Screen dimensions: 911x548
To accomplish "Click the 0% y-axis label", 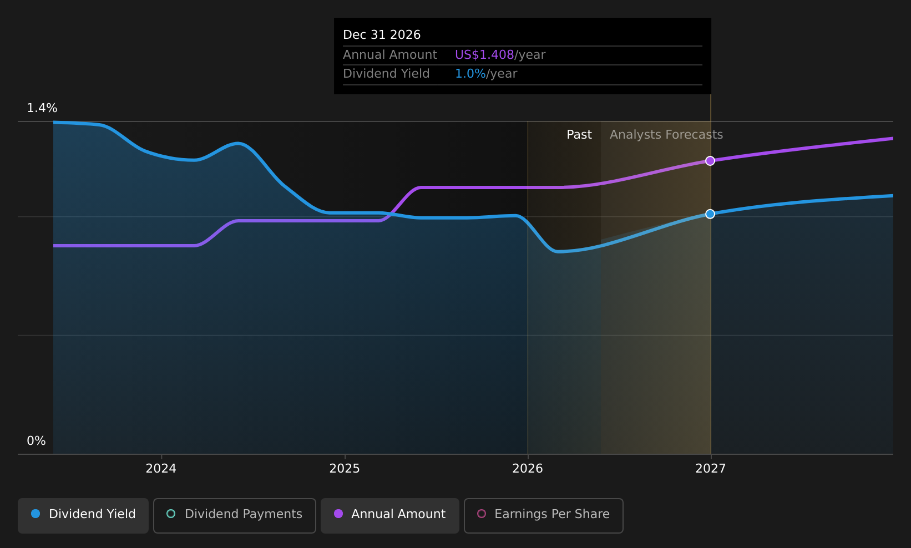I will 36,441.
